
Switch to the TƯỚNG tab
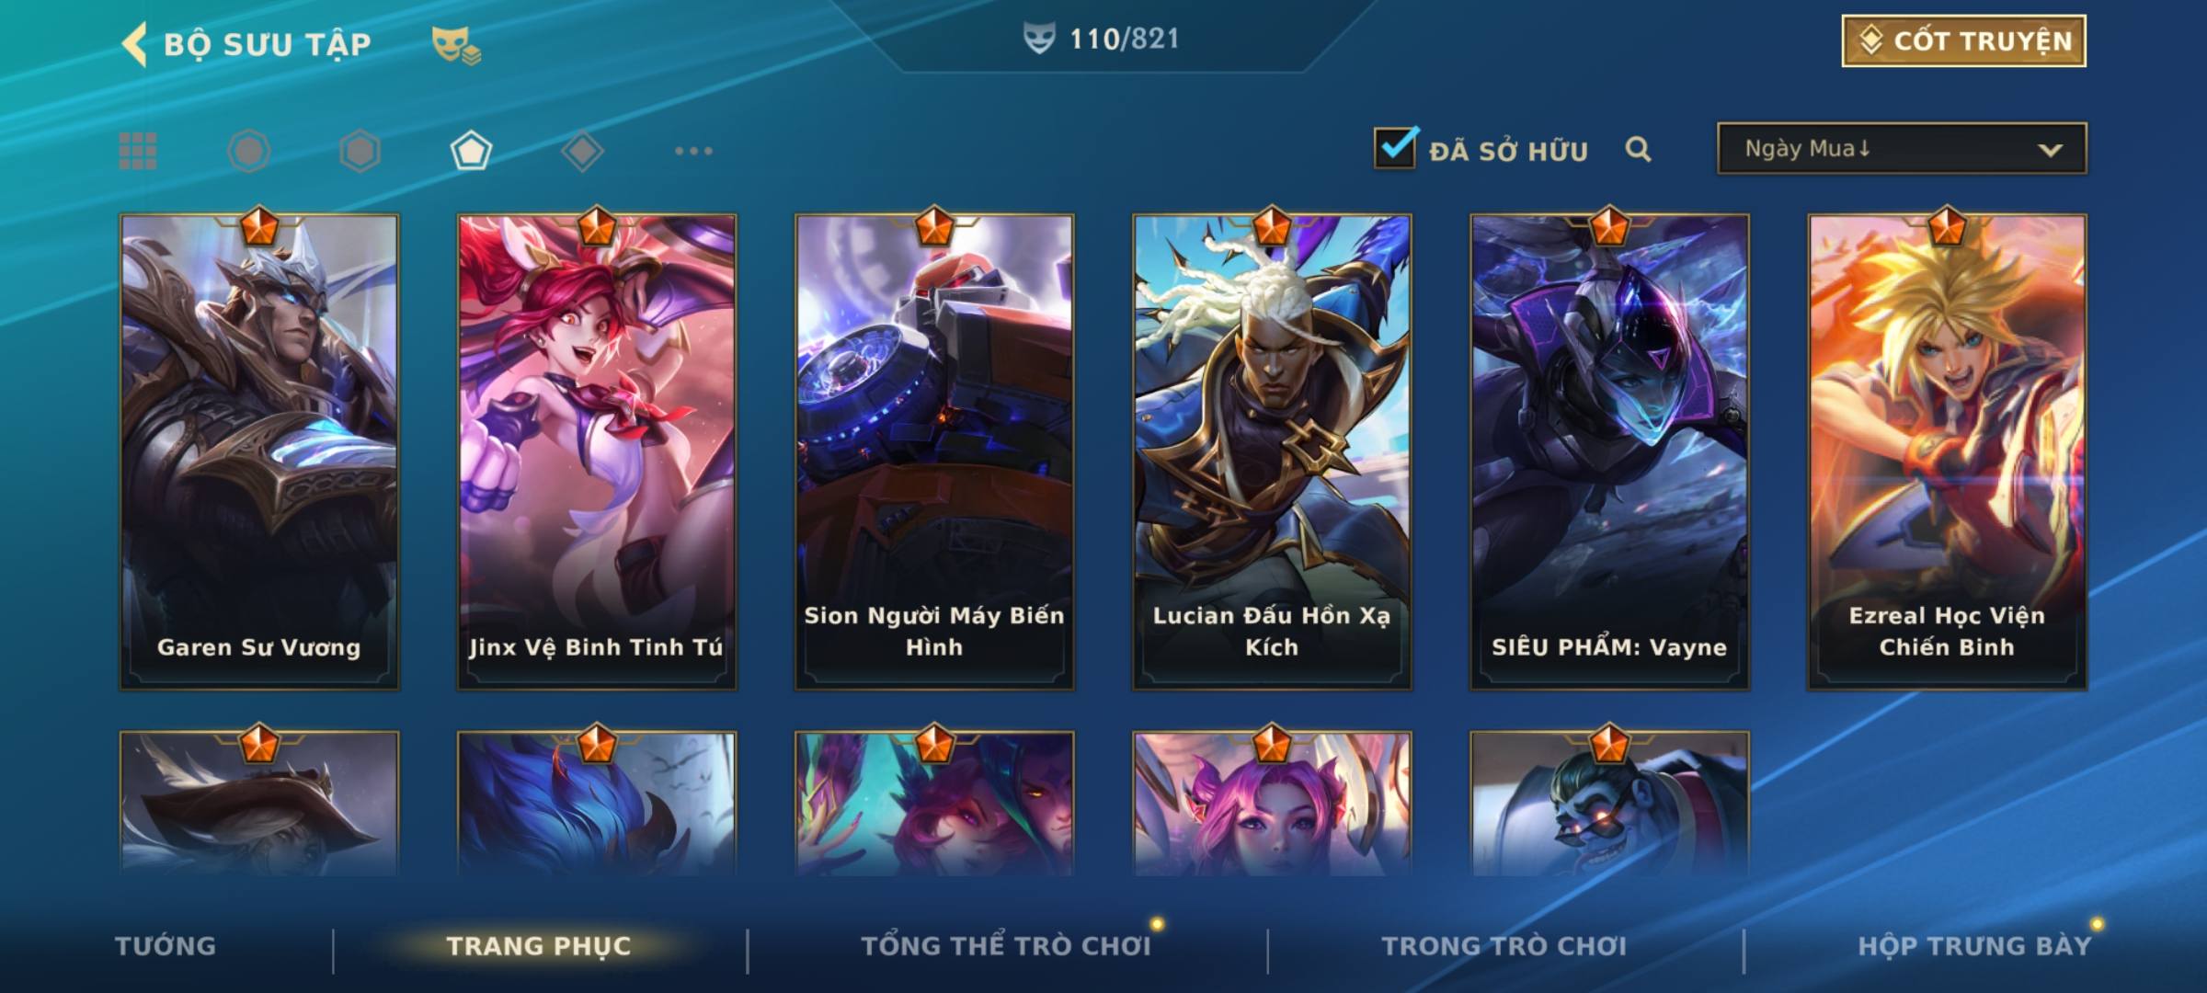coord(166,946)
